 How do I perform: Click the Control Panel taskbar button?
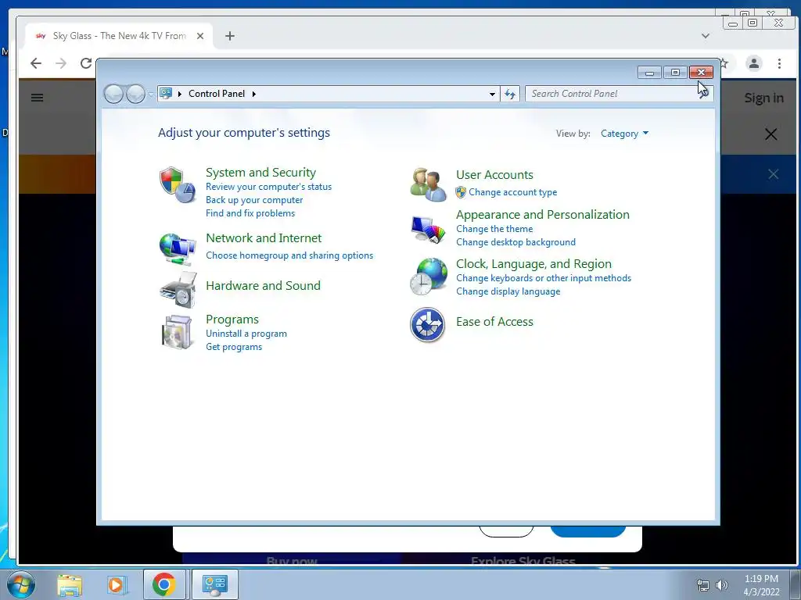pyautogui.click(x=215, y=584)
